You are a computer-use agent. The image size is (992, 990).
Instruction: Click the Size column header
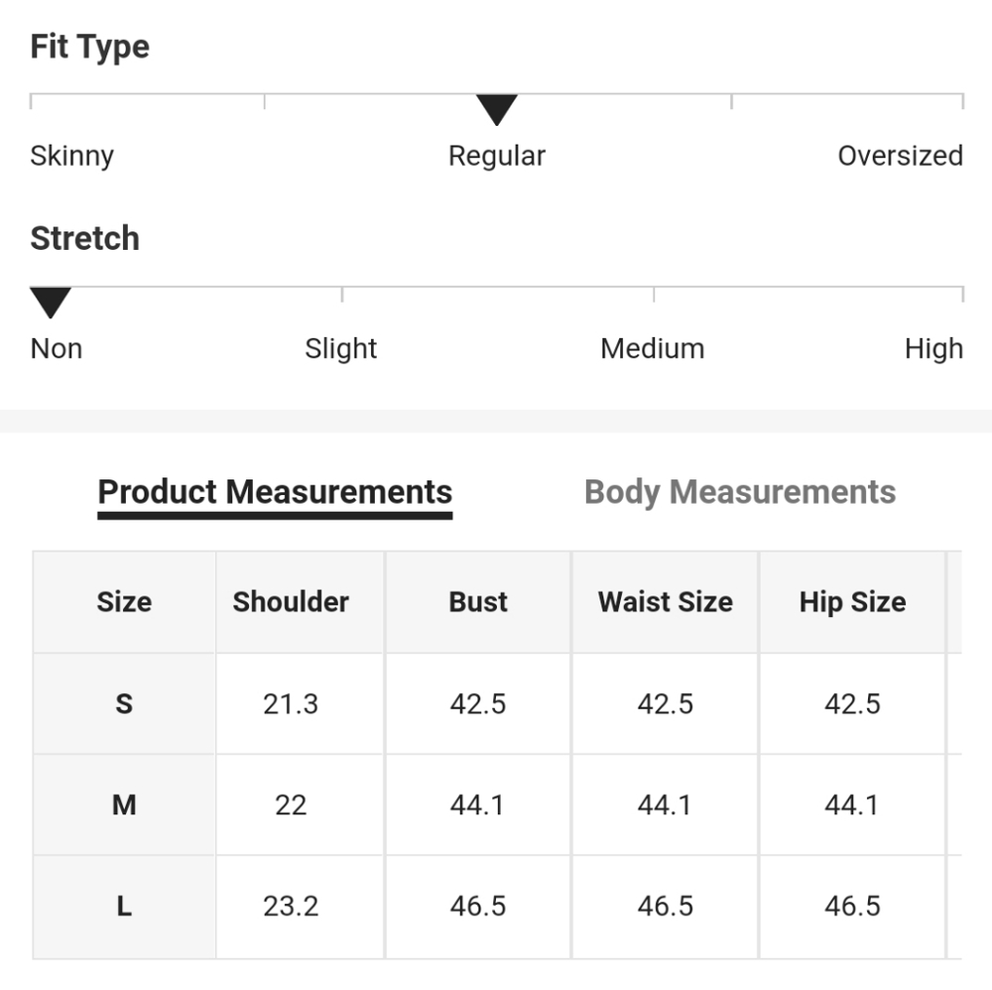[x=124, y=602]
